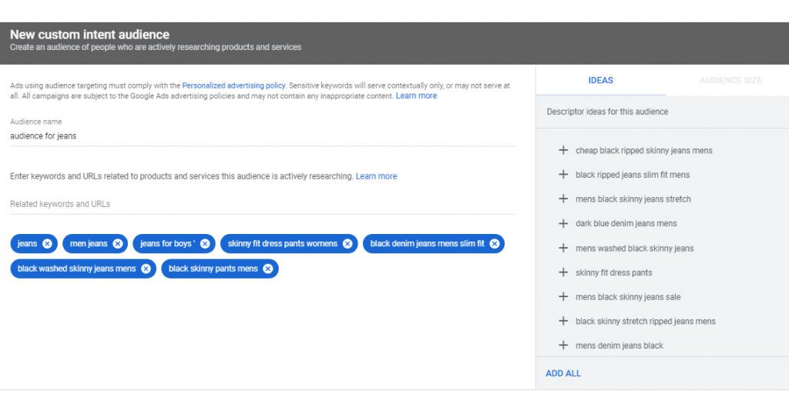Viewport: 789px width, 411px height.
Task: Open Learn more link after 'actively researching'
Action: (376, 176)
